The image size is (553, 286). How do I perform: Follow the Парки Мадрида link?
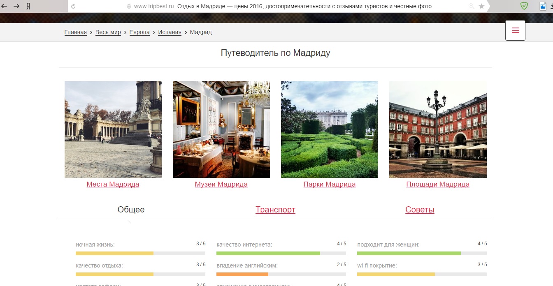click(x=329, y=184)
